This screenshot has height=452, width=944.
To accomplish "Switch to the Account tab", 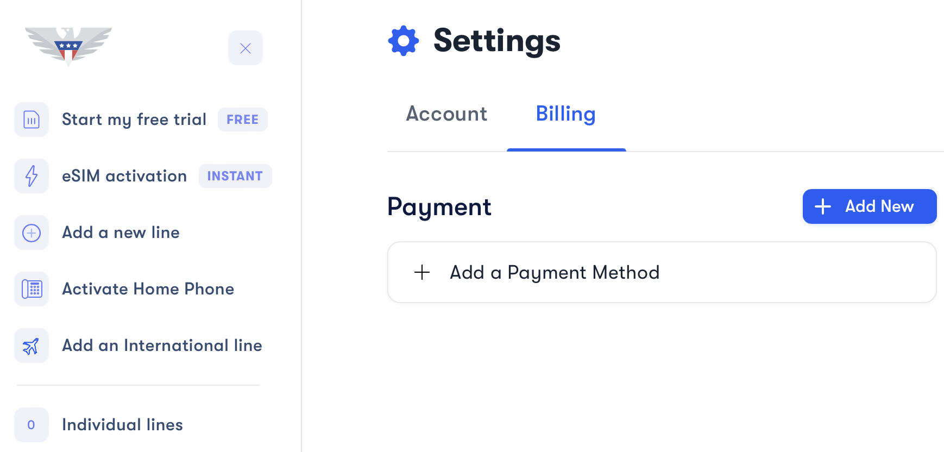I will (446, 114).
